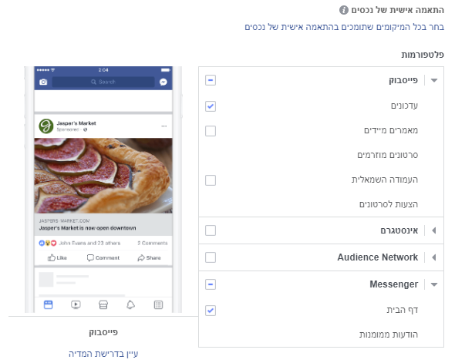Tap the camera icon in phone preview
The width and height of the screenshot is (455, 363).
tap(43, 82)
